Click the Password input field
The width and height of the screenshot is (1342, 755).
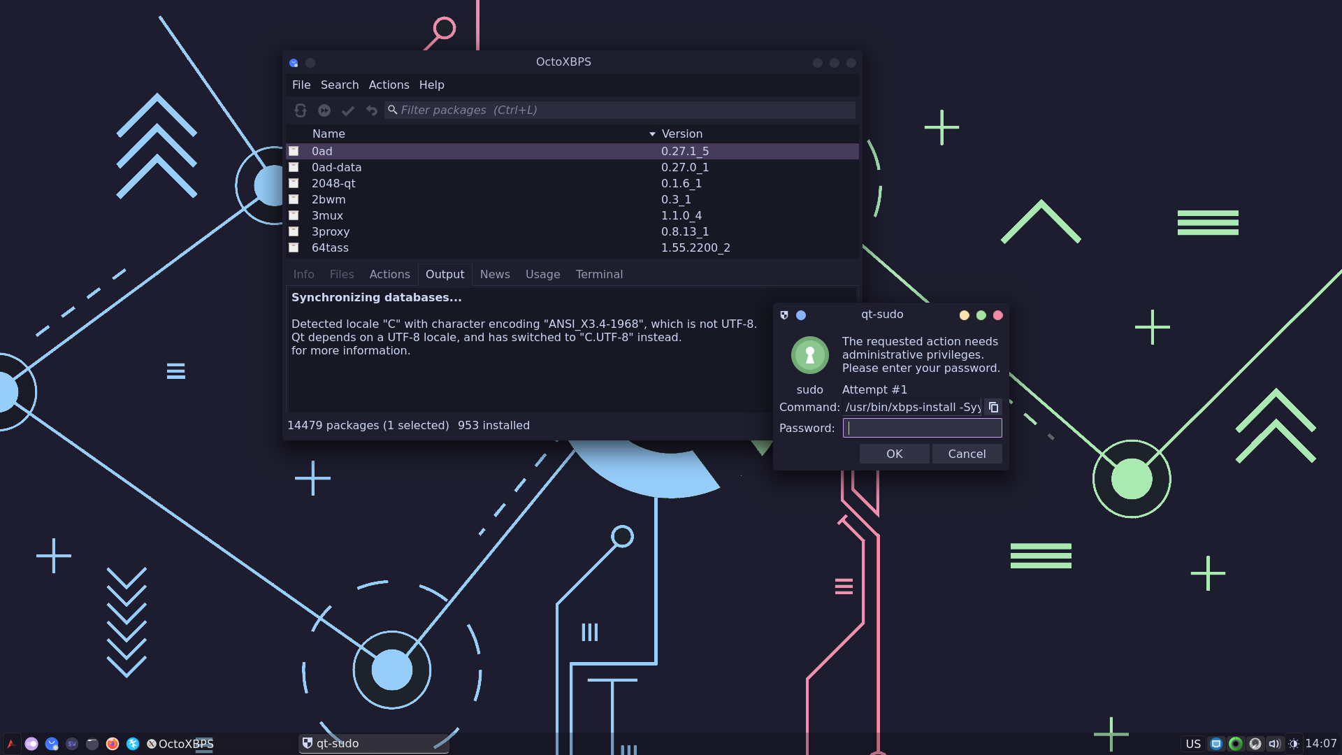click(922, 428)
